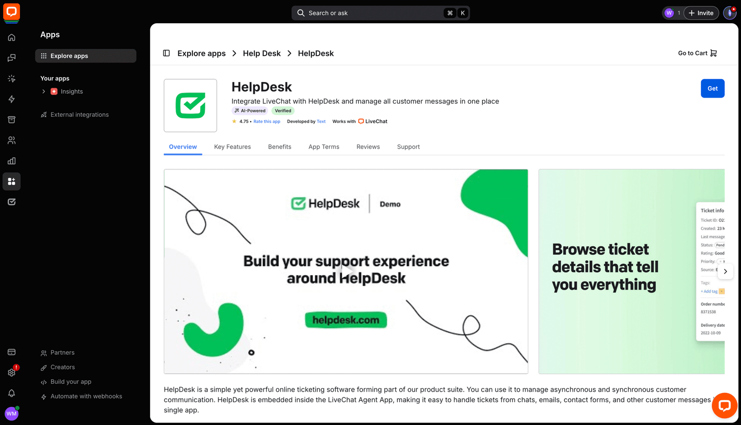Viewport: 741px width, 425px height.
Task: Click the 4.75 star rating
Action: 240,122
